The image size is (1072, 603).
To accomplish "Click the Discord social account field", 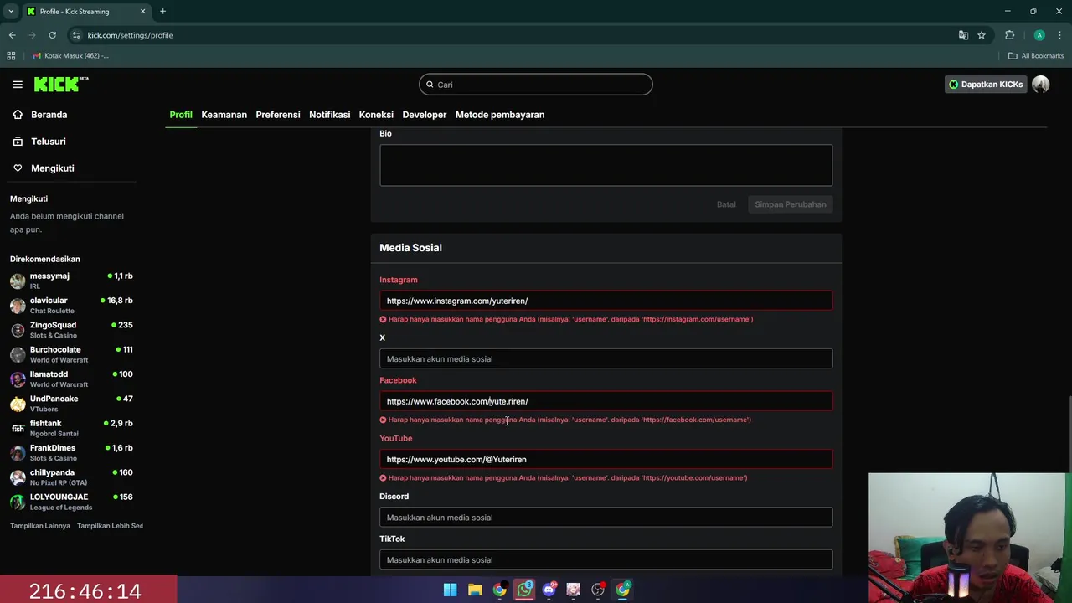I will tap(606, 518).
